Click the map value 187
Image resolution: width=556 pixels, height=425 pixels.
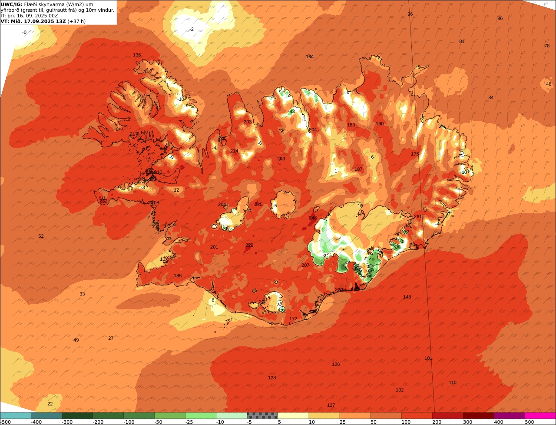[x=358, y=169]
